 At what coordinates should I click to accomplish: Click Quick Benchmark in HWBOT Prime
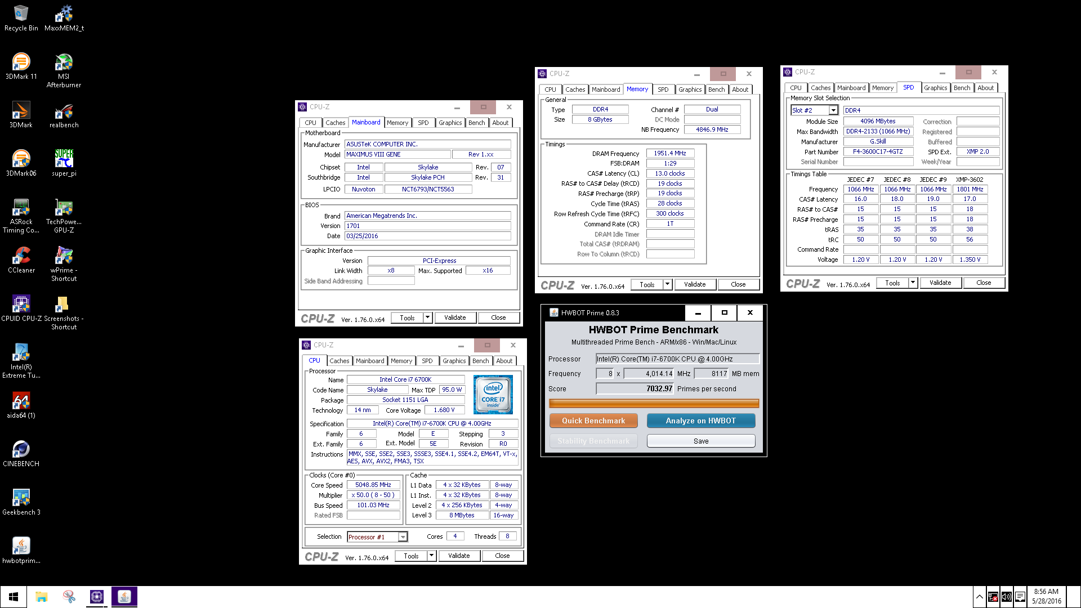click(593, 421)
